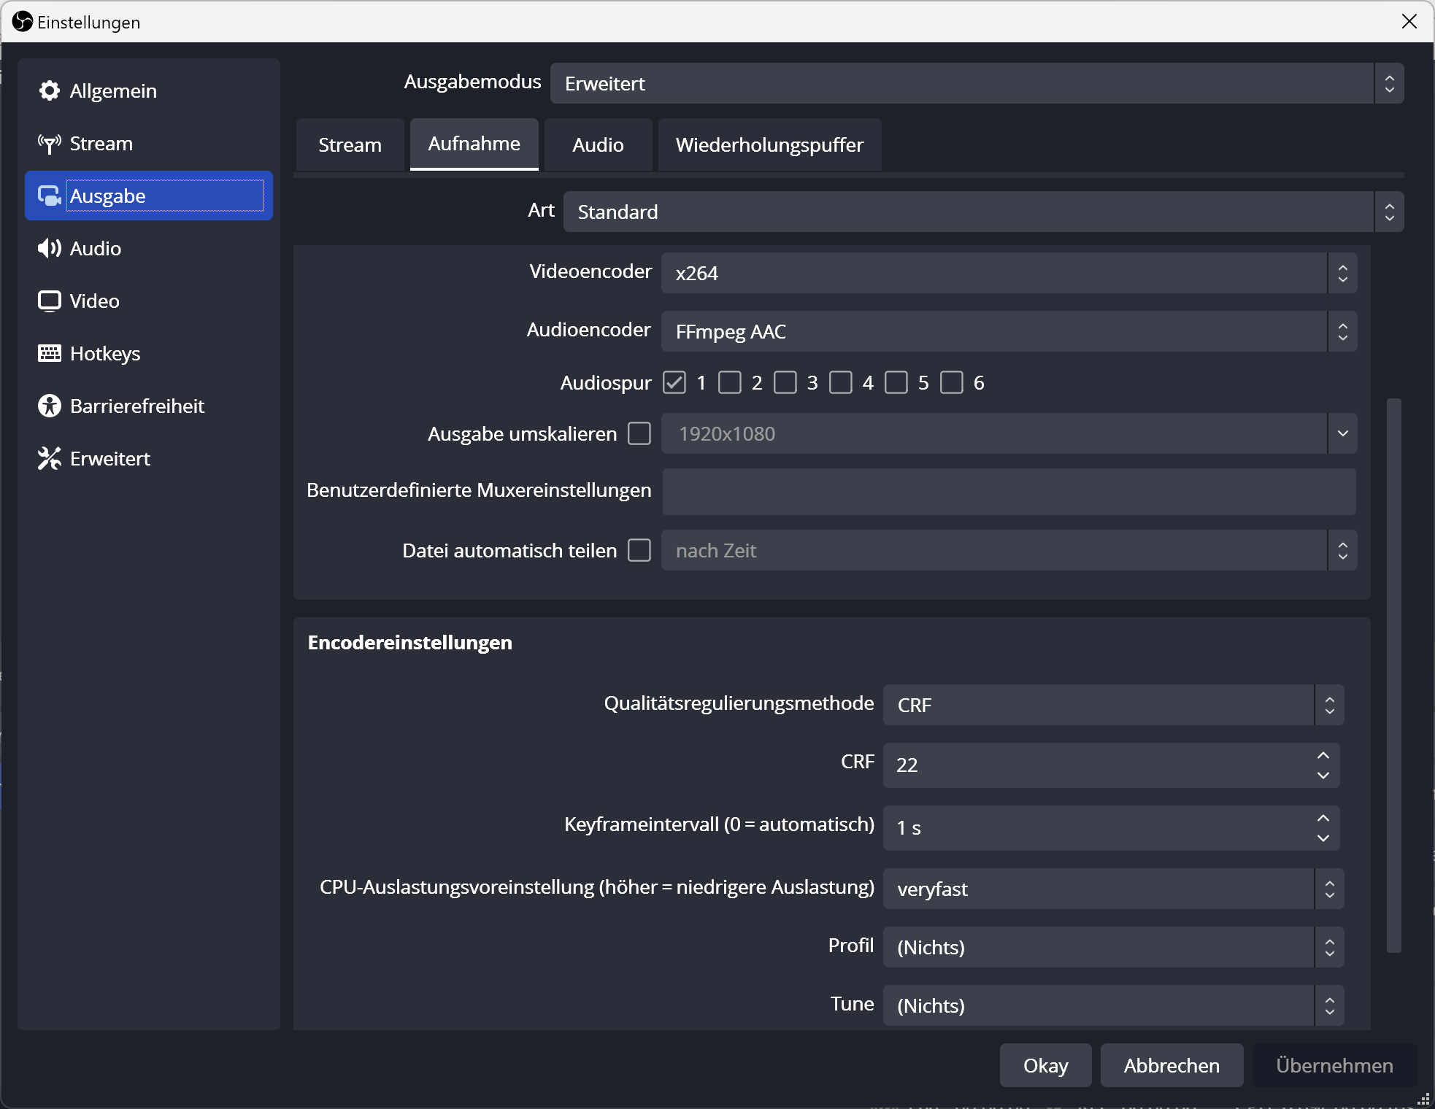The image size is (1435, 1109).
Task: Toggle the Ausgabe umskalieren checkbox
Action: click(639, 433)
